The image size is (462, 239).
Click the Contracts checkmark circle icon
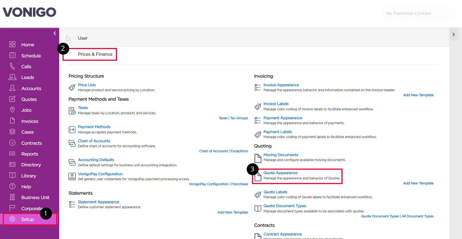12,143
